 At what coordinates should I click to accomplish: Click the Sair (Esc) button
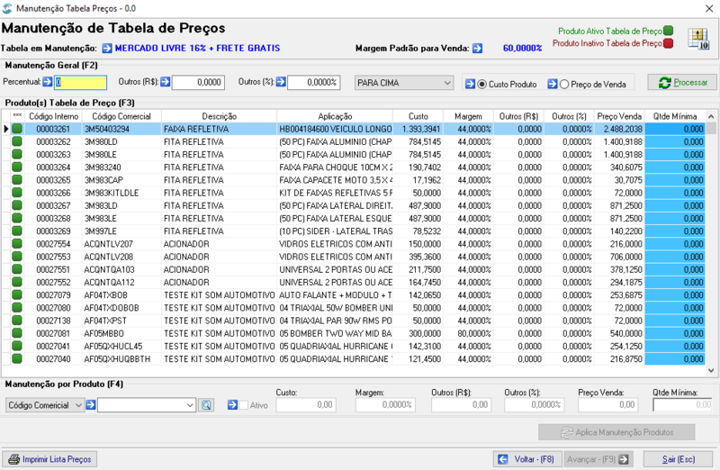point(679,459)
